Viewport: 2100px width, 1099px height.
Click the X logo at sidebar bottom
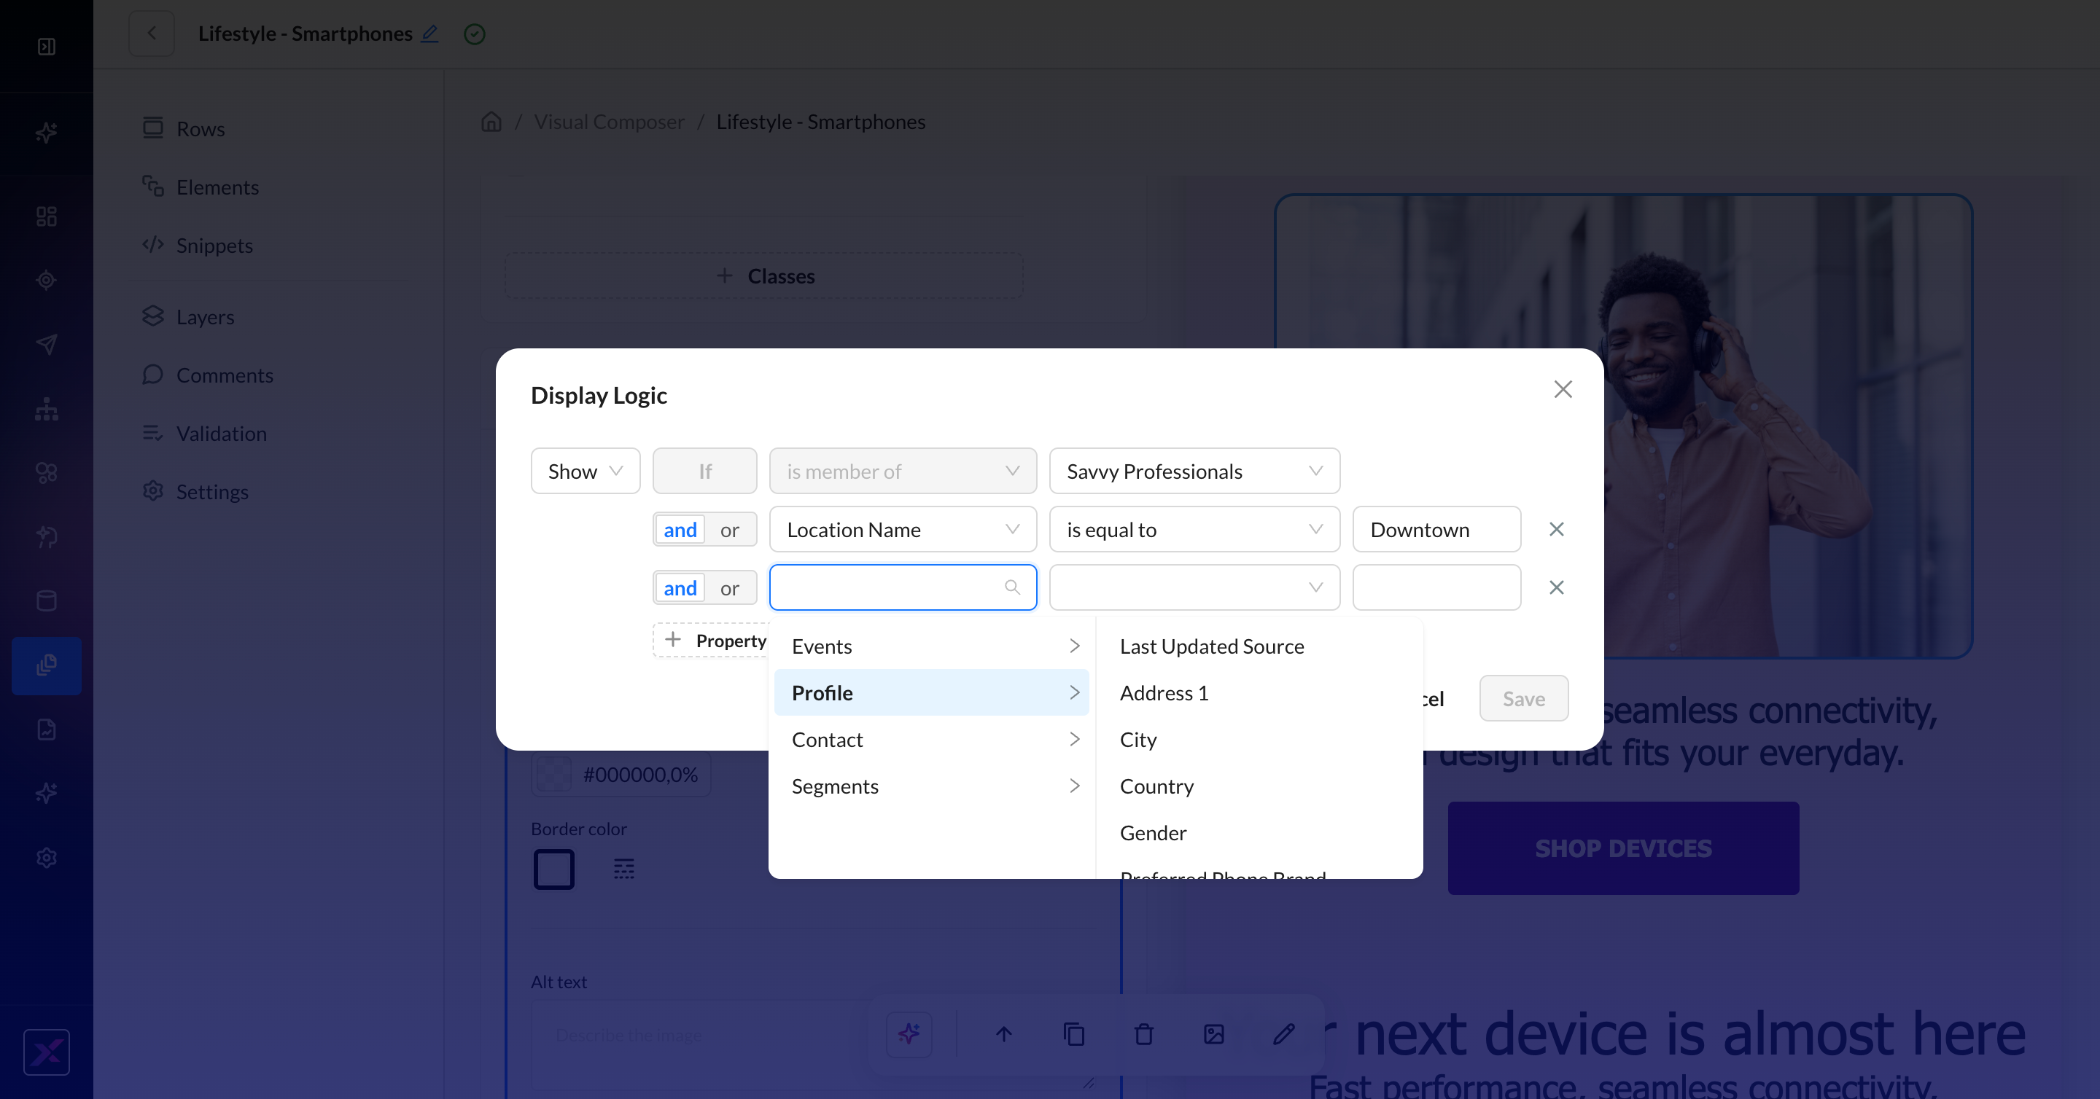[47, 1052]
